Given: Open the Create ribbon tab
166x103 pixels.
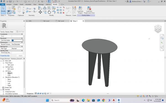Looking at the screenshot, I should coord(15,4).
